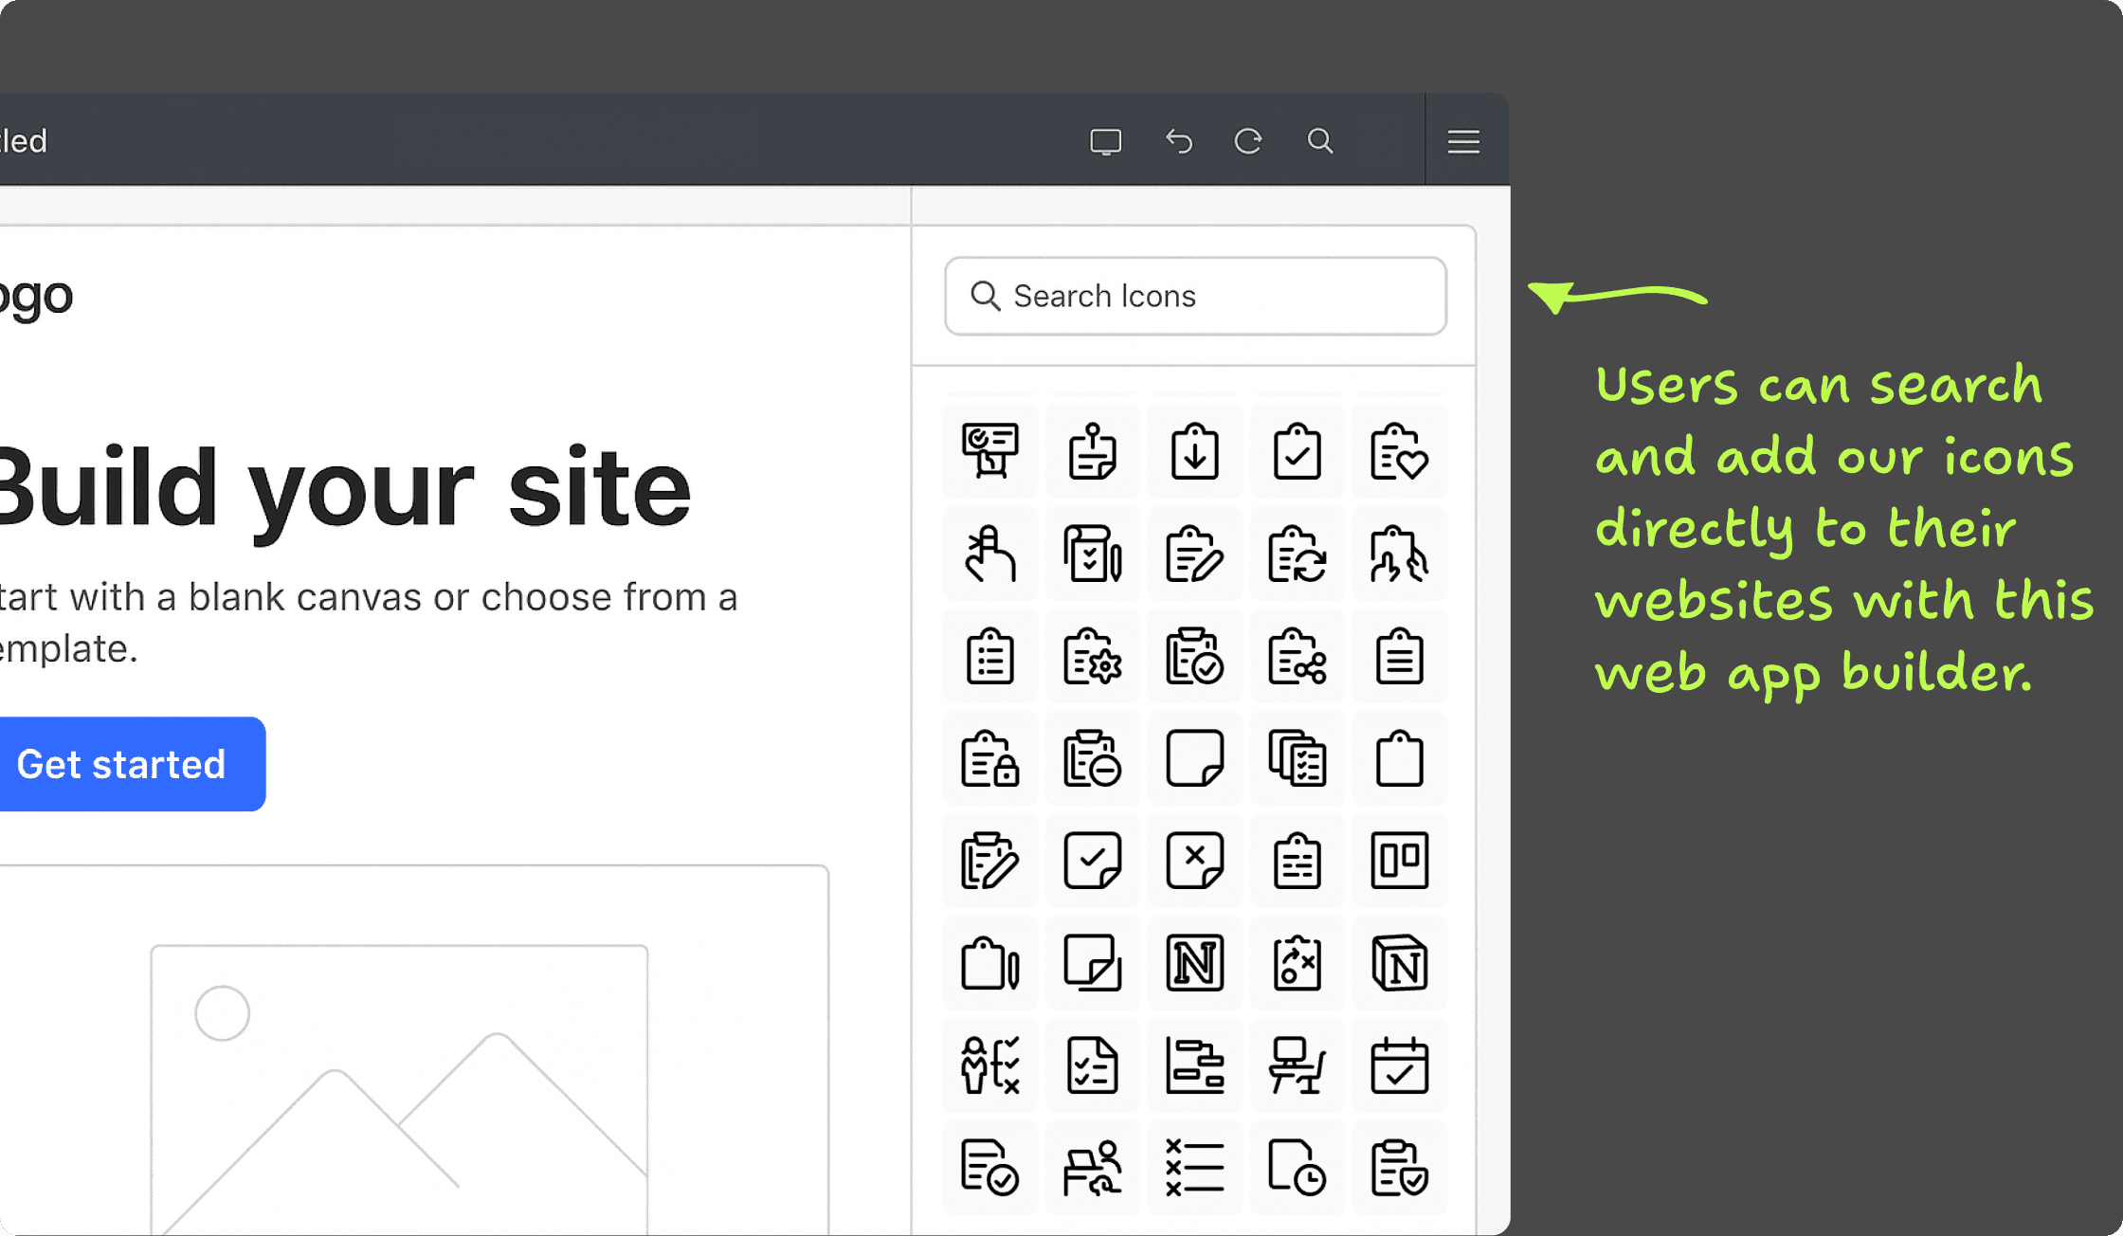Click the preview monitor icon
This screenshot has height=1236, width=2123.
coord(1106,140)
